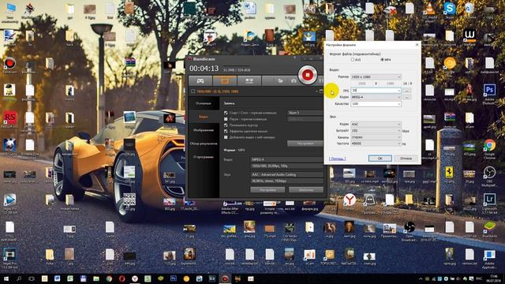This screenshot has height=284, width=505.
Task: Open the extra button next to video codec
Action: tap(407, 97)
